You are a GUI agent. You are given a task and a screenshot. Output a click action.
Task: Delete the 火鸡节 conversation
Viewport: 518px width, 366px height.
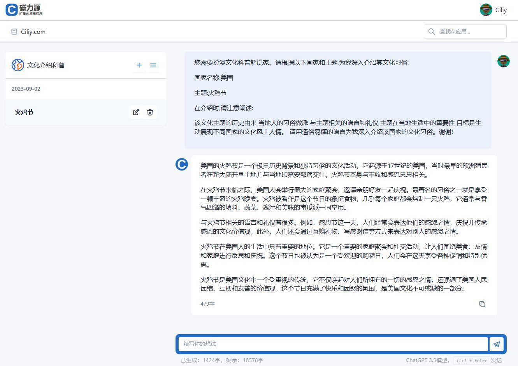pyautogui.click(x=150, y=112)
